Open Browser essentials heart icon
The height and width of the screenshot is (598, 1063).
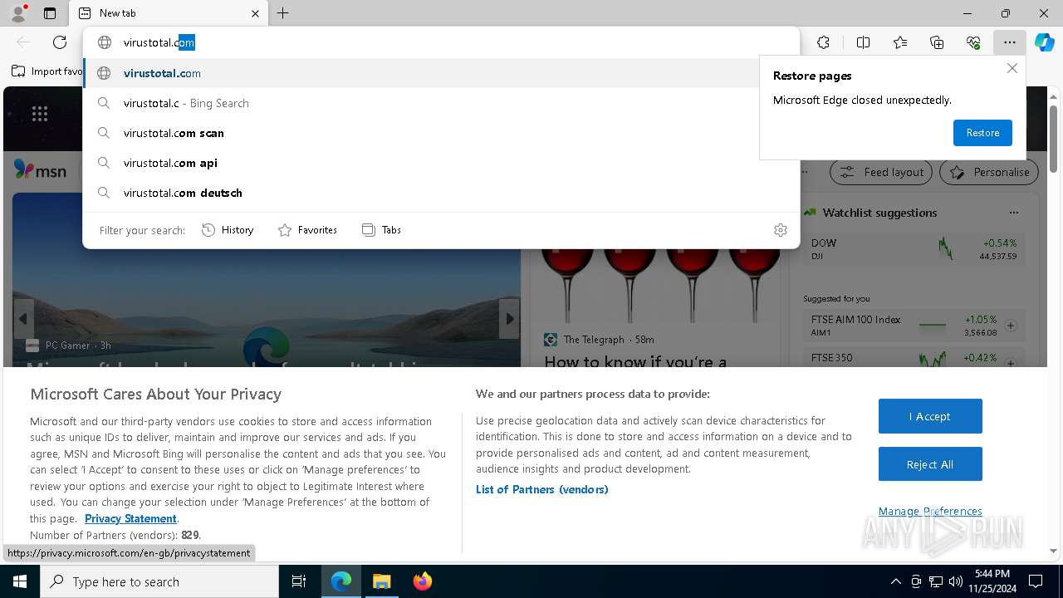click(x=973, y=42)
